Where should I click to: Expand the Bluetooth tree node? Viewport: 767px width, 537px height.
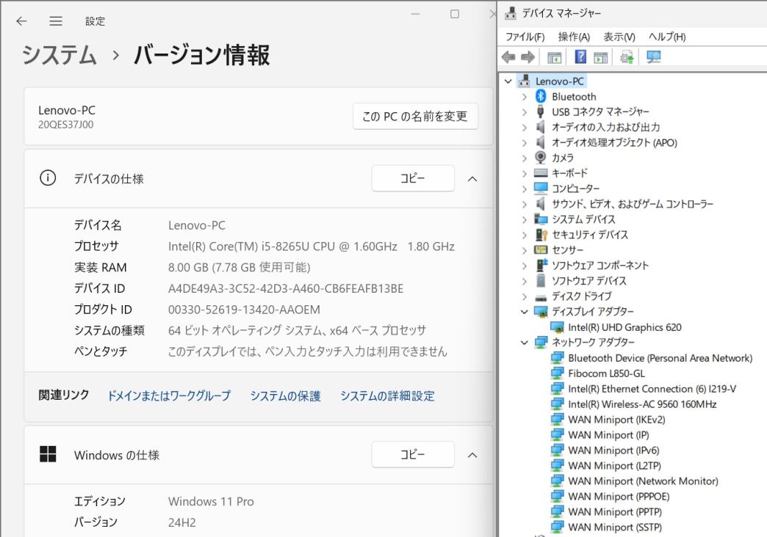tap(525, 97)
